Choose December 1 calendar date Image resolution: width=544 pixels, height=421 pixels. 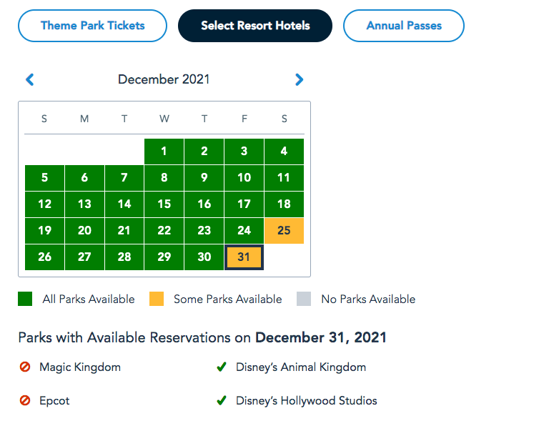pos(164,152)
